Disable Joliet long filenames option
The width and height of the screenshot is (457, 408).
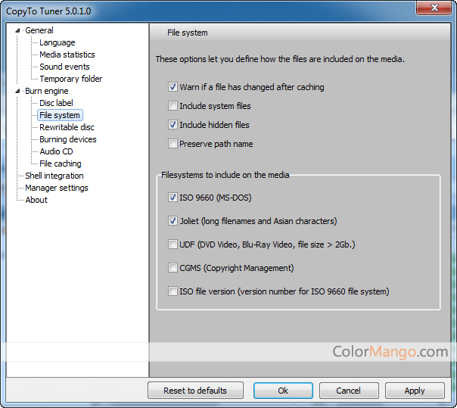[x=173, y=221]
